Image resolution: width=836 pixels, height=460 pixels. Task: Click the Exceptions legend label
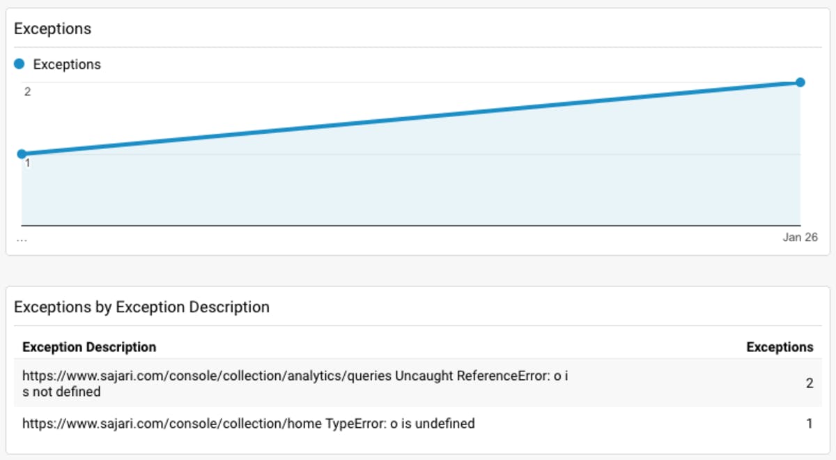tap(67, 64)
